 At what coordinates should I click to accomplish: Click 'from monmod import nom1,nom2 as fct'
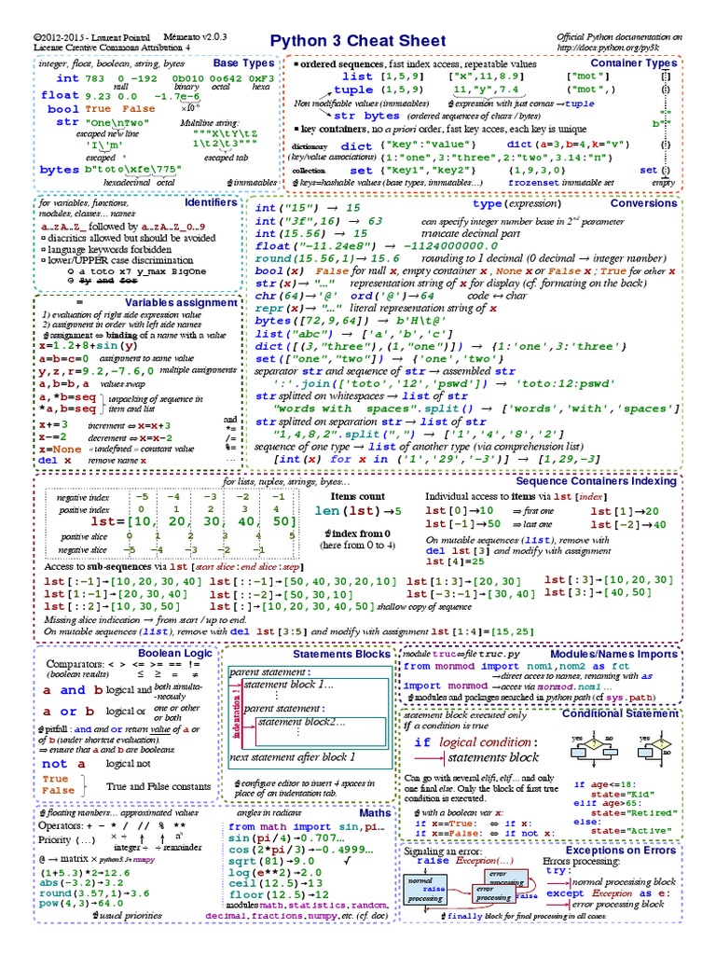point(516,666)
